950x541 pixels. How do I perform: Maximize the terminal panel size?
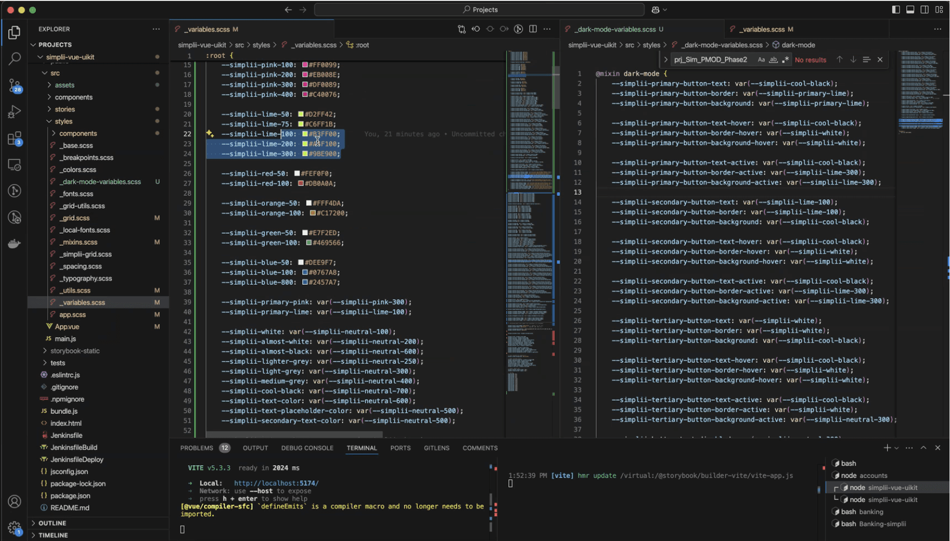tap(923, 448)
